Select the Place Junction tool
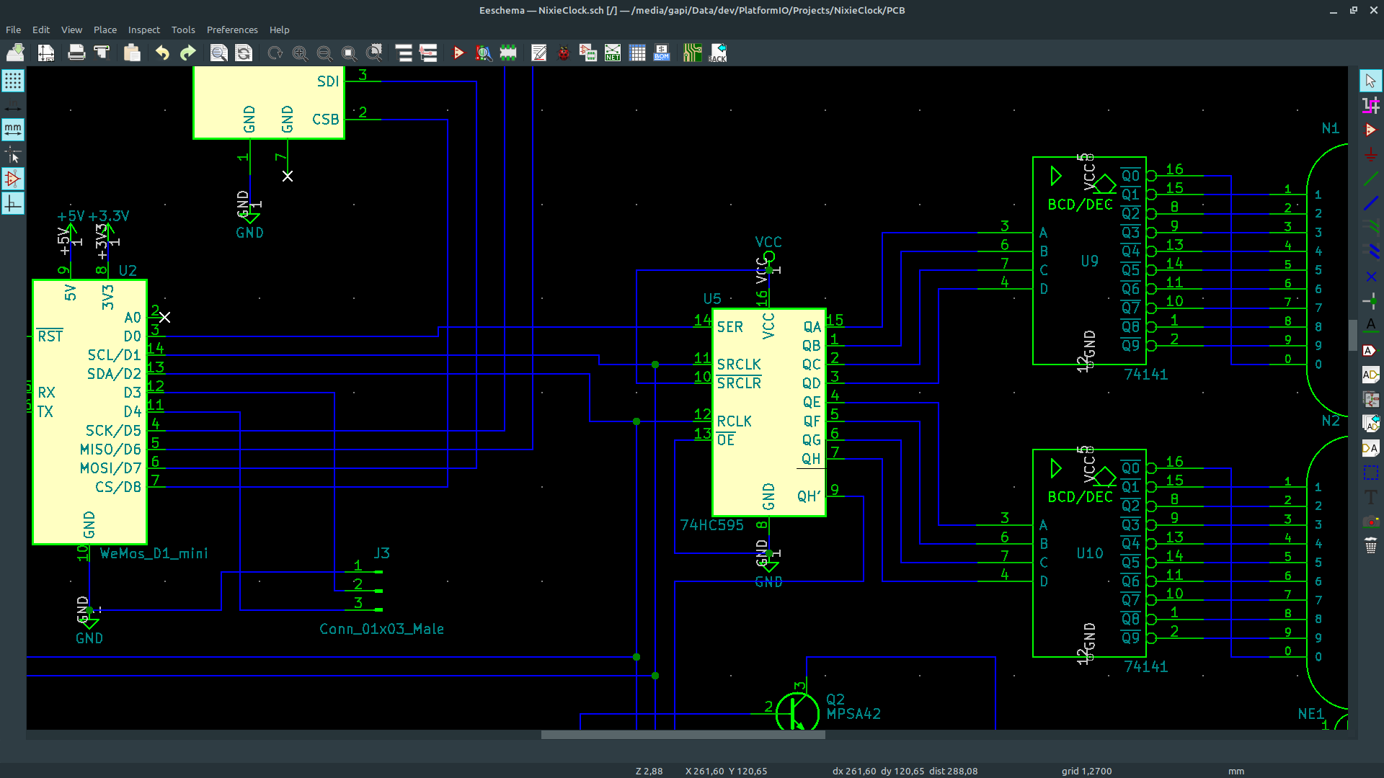 (x=1371, y=301)
